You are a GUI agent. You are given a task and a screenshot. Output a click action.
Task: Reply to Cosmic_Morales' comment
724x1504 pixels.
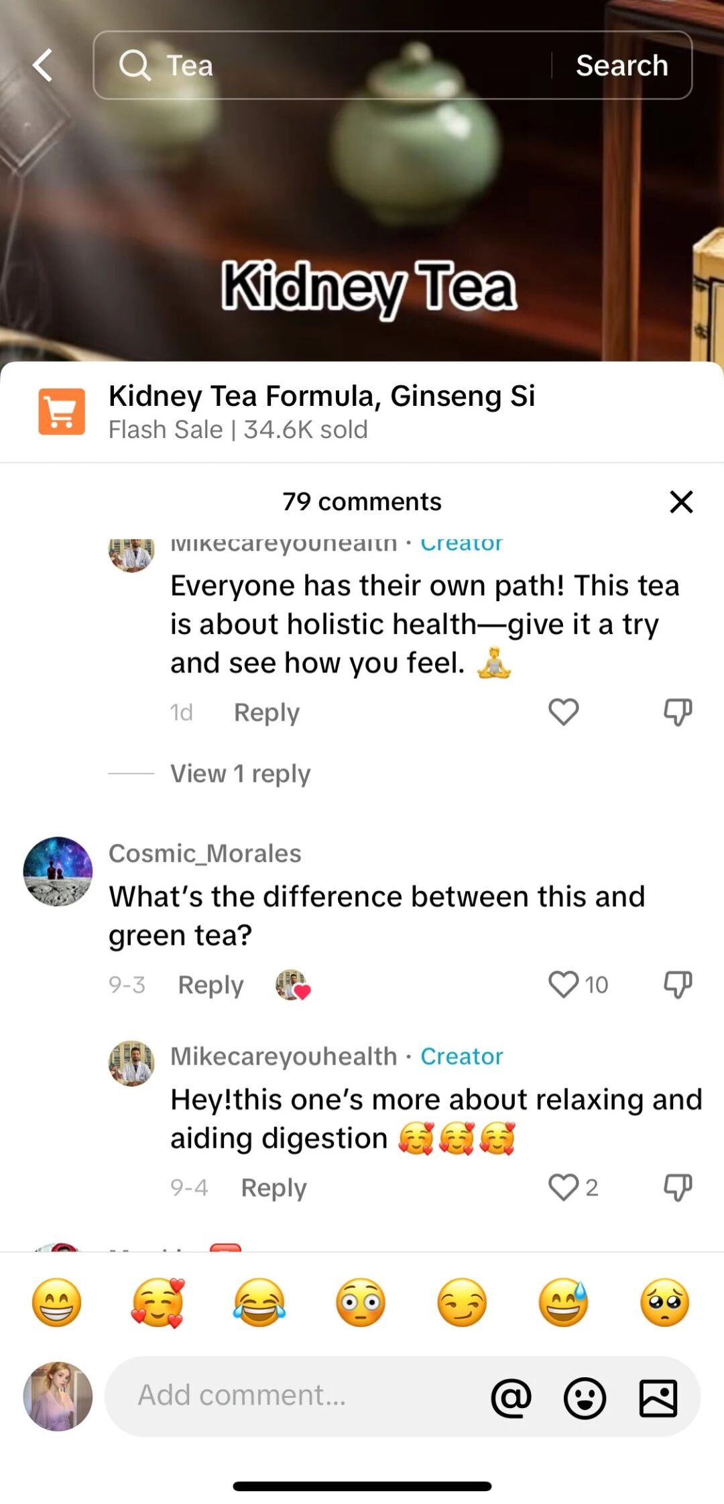click(x=210, y=985)
